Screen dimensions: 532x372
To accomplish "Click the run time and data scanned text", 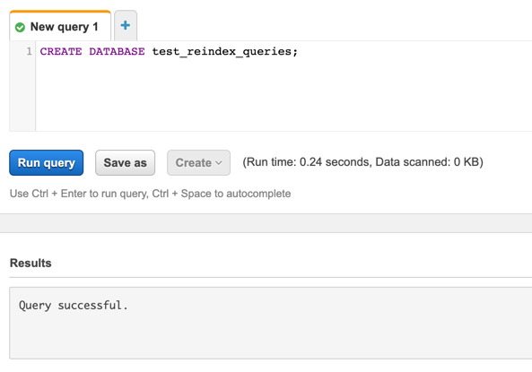I will (x=362, y=162).
